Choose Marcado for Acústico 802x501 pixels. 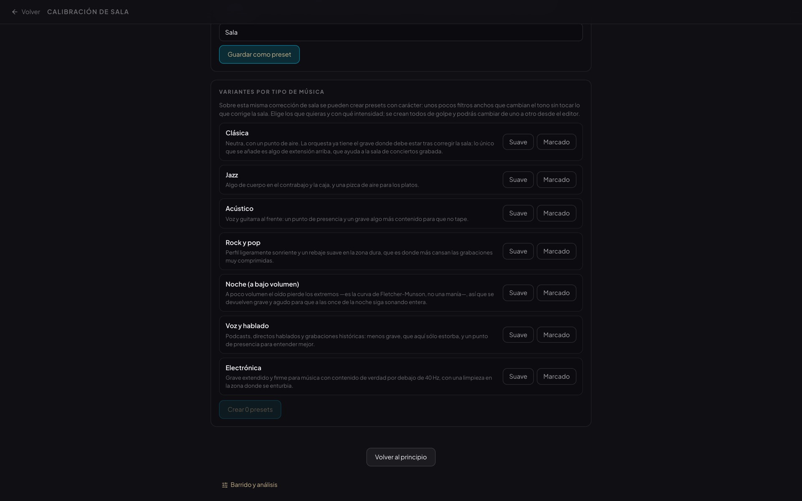556,213
